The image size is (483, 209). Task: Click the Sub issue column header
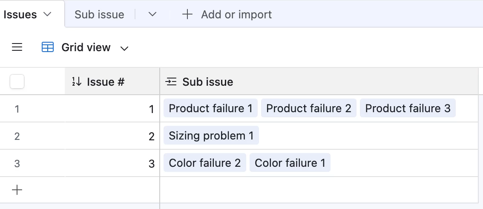tap(207, 81)
